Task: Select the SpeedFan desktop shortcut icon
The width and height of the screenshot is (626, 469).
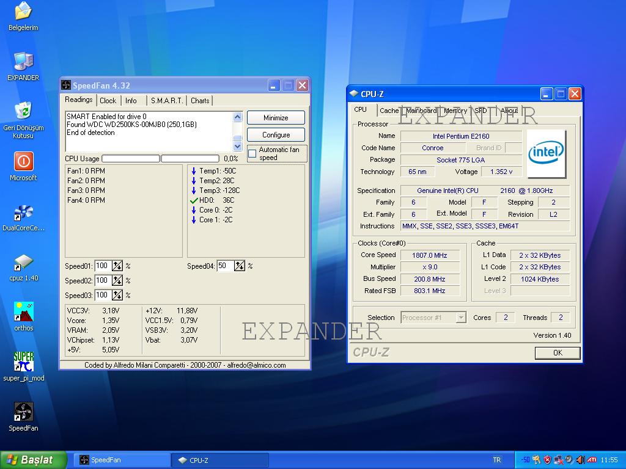Action: (x=24, y=412)
